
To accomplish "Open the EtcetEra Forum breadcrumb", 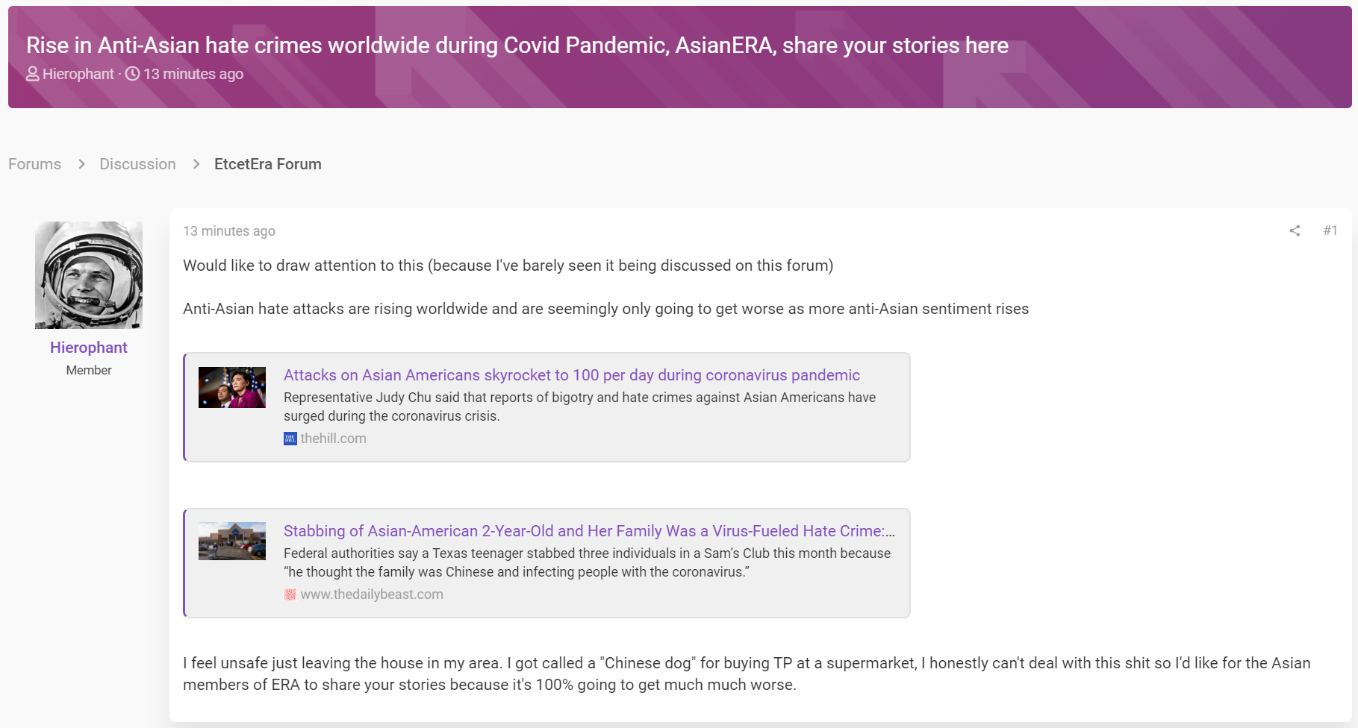I will point(268,164).
